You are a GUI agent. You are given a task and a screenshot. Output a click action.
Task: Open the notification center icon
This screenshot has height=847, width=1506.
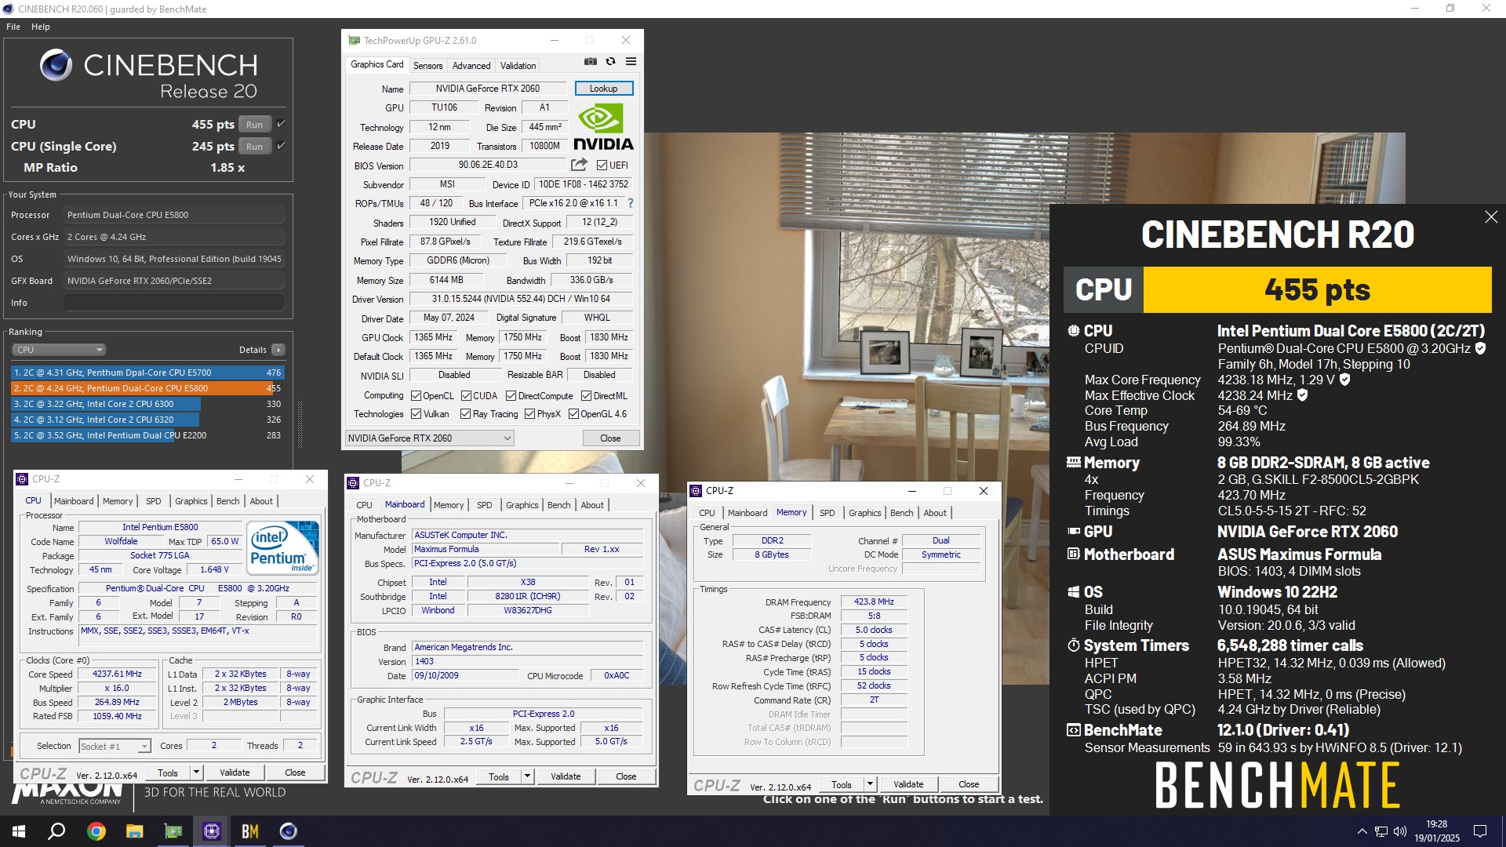[x=1480, y=831]
